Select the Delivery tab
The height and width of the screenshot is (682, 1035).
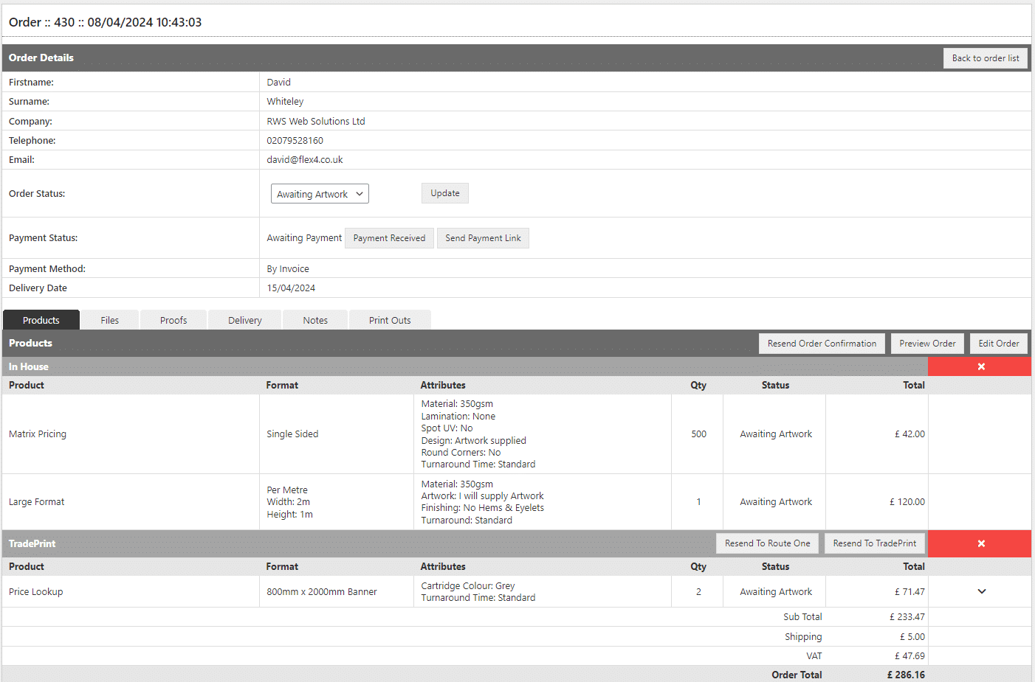(244, 320)
